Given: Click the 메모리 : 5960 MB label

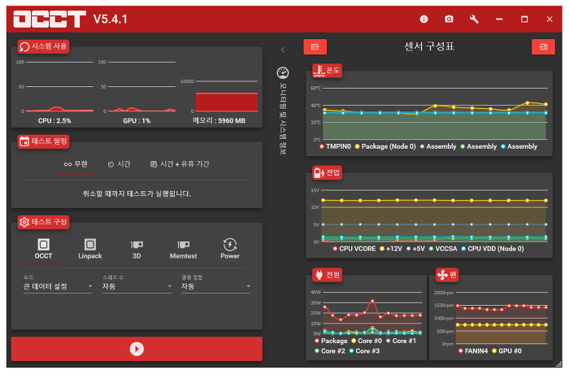Looking at the screenshot, I should [x=219, y=120].
